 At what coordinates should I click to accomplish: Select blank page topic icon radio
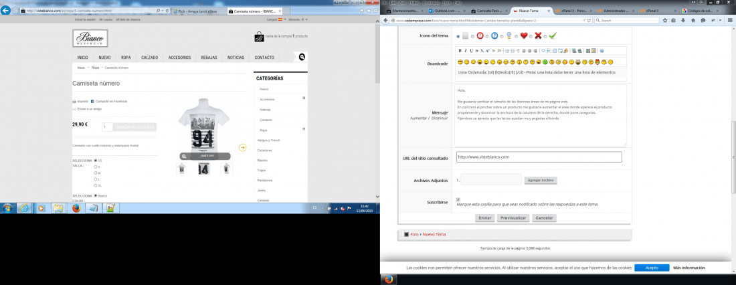[458, 36]
